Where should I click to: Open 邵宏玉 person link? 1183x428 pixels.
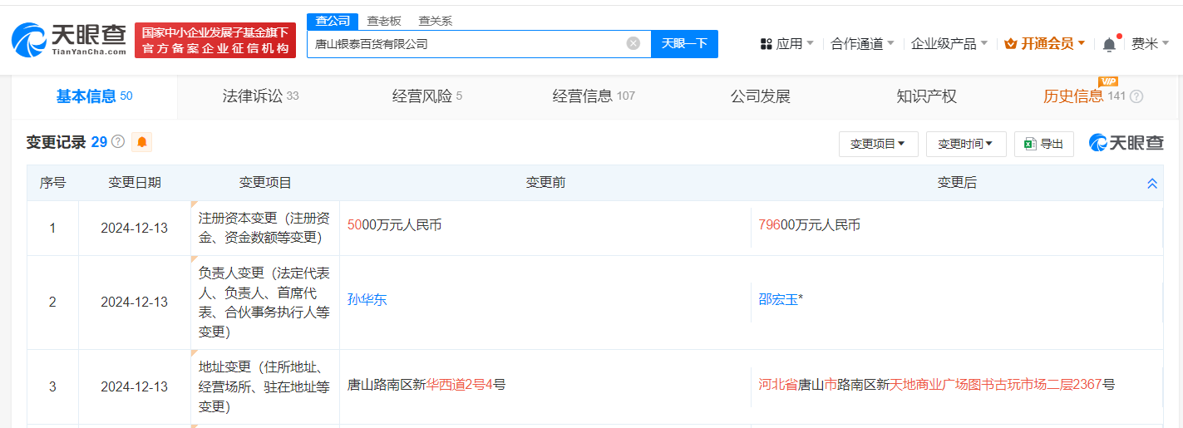coord(778,299)
